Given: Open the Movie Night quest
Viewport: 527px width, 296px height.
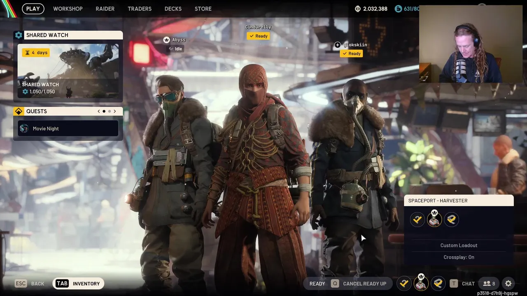Looking at the screenshot, I should (68, 129).
